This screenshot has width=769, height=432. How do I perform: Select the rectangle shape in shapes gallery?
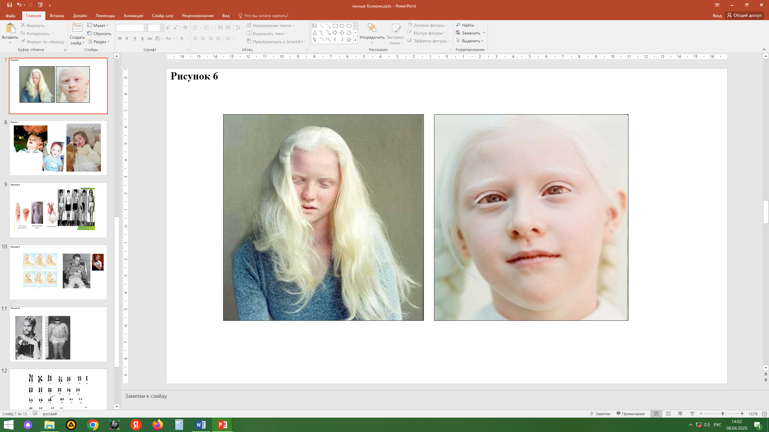[335, 26]
